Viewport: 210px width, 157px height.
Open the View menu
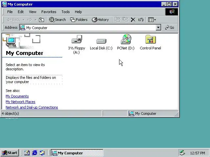coord(32,12)
